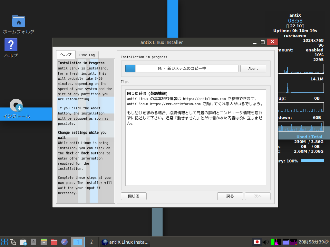Open the package installer briefcase icon in taskbar
The height and width of the screenshot is (247, 330).
[23, 242]
